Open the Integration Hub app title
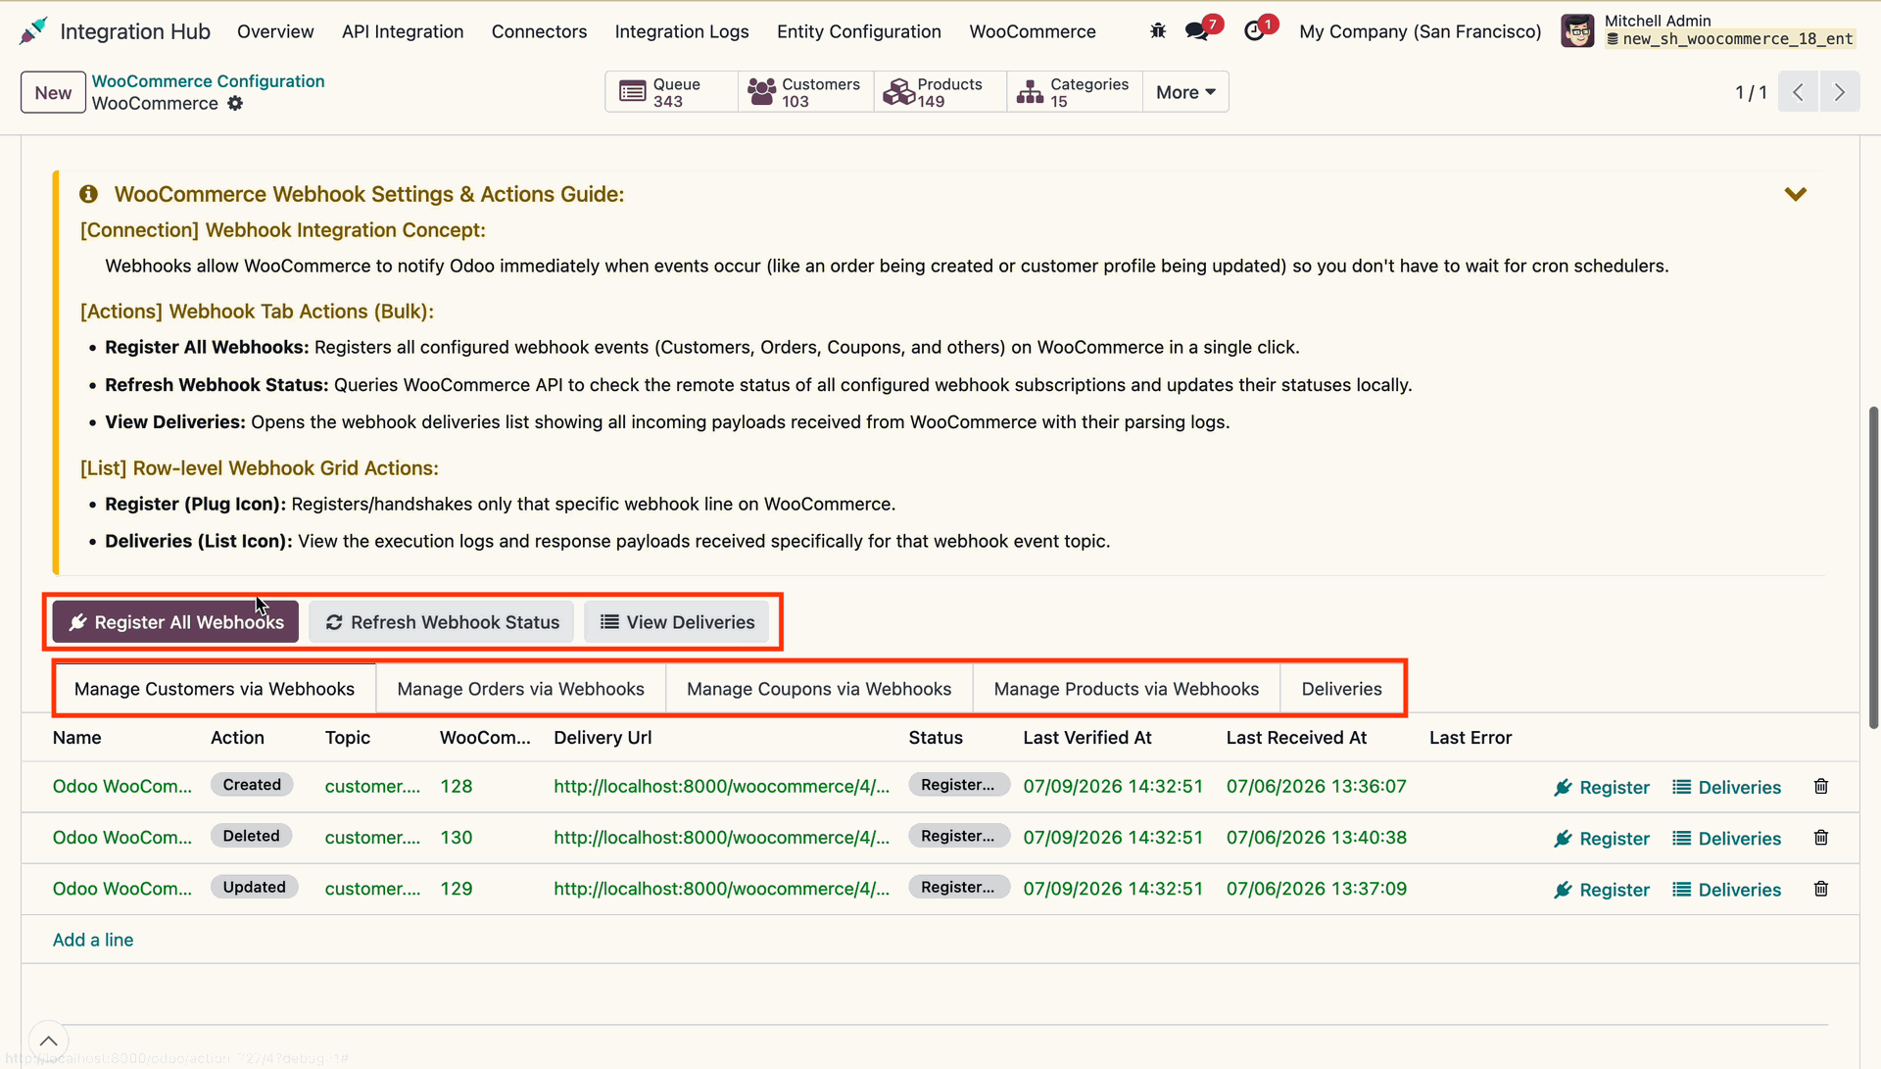The width and height of the screenshot is (1881, 1069). point(135,31)
